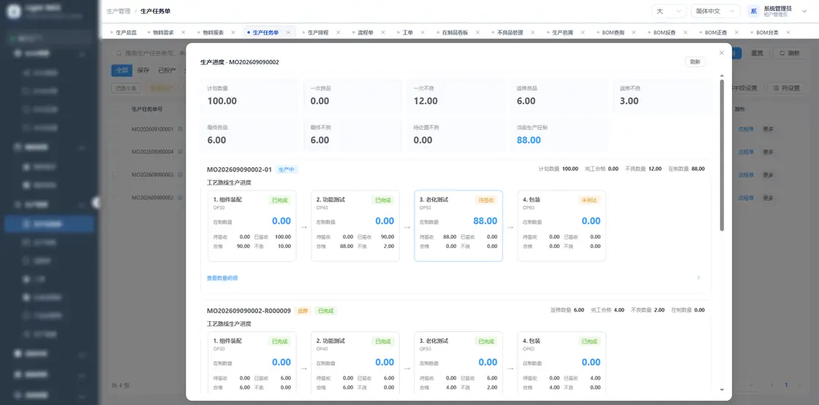The width and height of the screenshot is (819, 405).
Task: Expand the 查看数量明细 chevron arrow
Action: pos(699,278)
